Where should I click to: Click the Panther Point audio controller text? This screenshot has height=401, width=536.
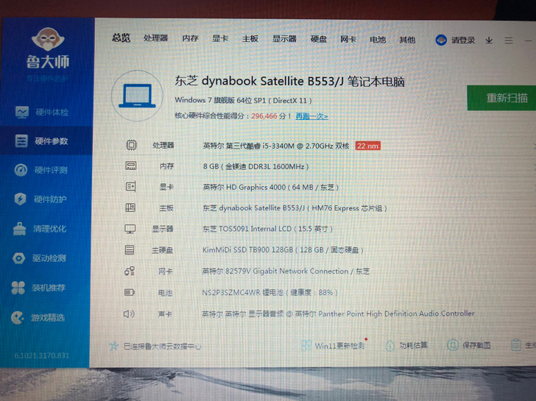[x=338, y=313]
